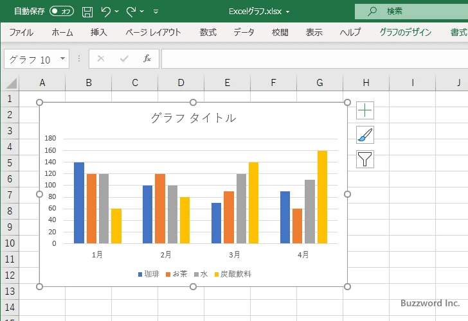Screen dimensions: 468x321
Task: Click the Cancel X in formula bar
Action: click(101, 58)
